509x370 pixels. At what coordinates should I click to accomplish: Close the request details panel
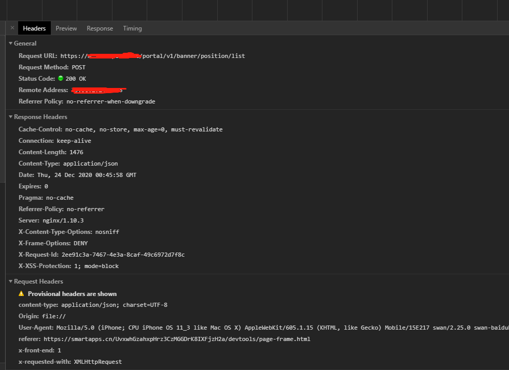click(12, 28)
